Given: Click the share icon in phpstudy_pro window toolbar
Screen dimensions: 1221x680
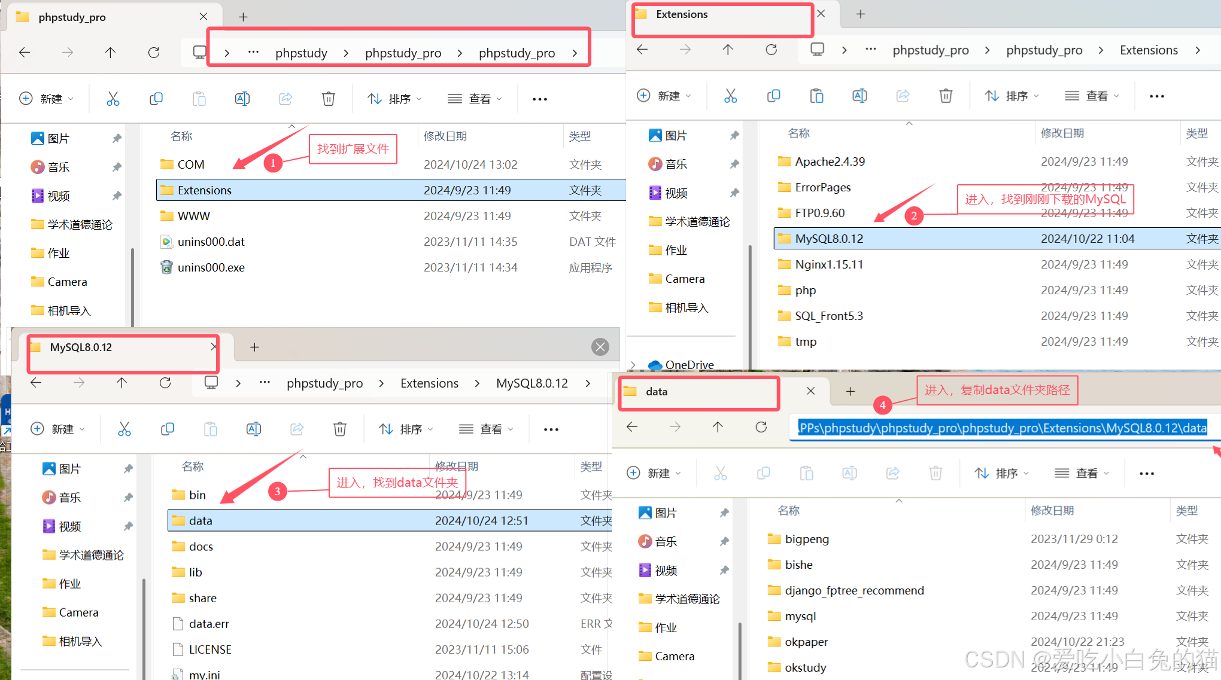Looking at the screenshot, I should 285,99.
